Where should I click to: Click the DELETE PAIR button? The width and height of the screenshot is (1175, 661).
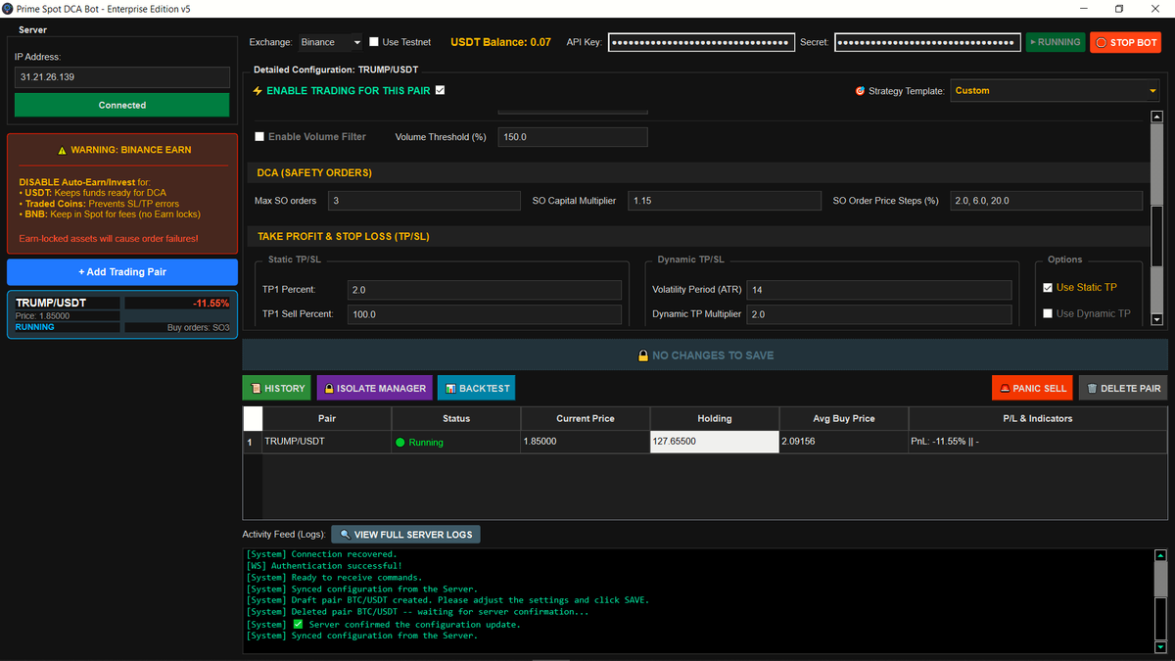coord(1123,388)
